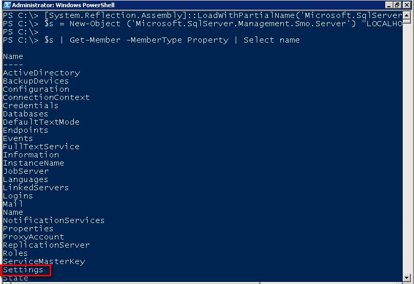Screen dimensions: 414x284
Task: Click the Get-Member command text
Action: [x=95, y=40]
